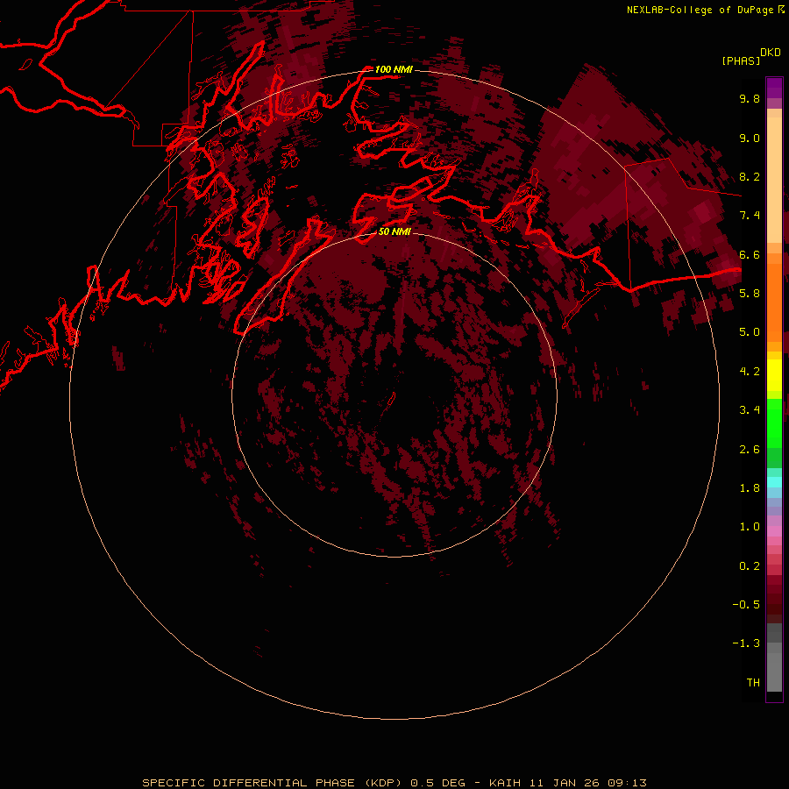Image resolution: width=789 pixels, height=789 pixels.
Task: Click the 3.4 value on the color scale
Action: click(x=750, y=410)
